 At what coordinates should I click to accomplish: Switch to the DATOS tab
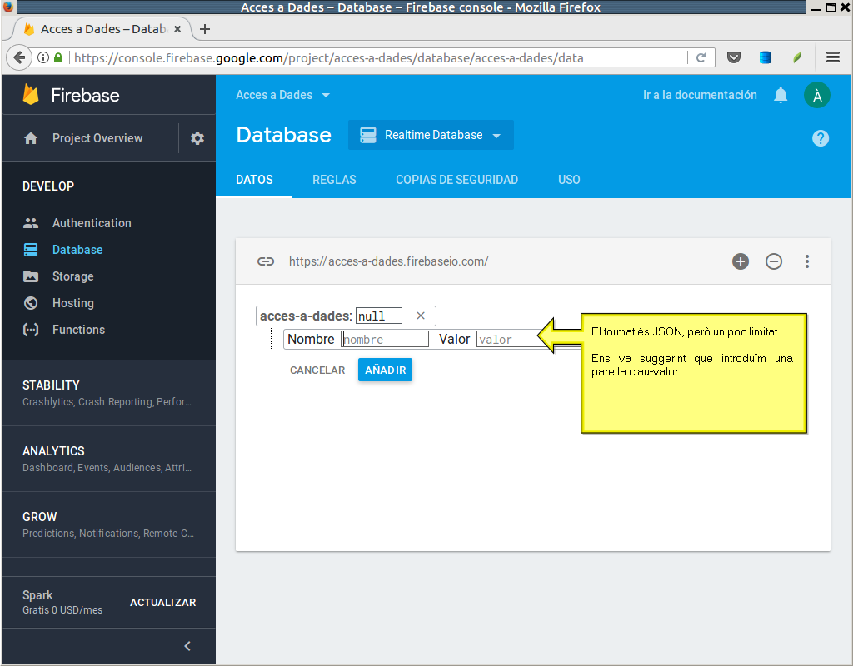pyautogui.click(x=254, y=180)
